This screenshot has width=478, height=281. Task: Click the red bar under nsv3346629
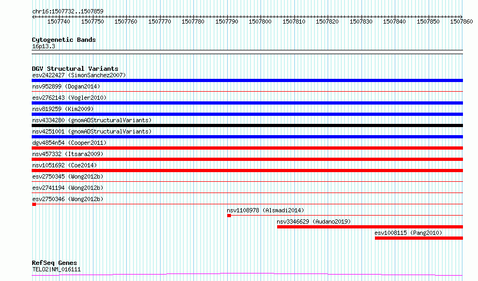(370, 227)
